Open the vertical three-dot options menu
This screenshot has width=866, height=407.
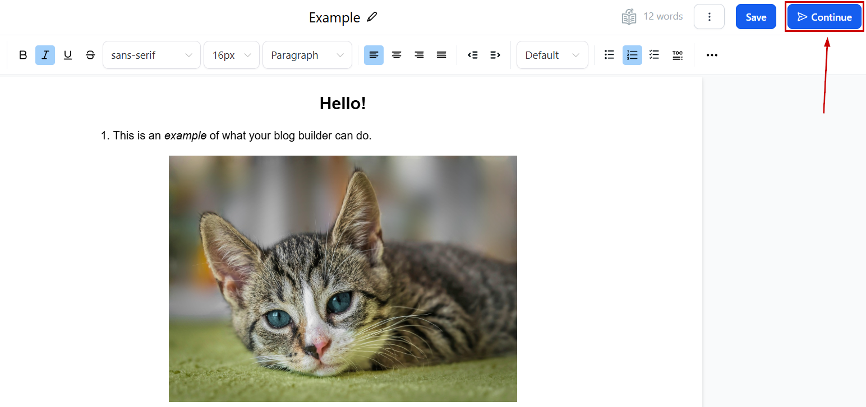coord(710,17)
